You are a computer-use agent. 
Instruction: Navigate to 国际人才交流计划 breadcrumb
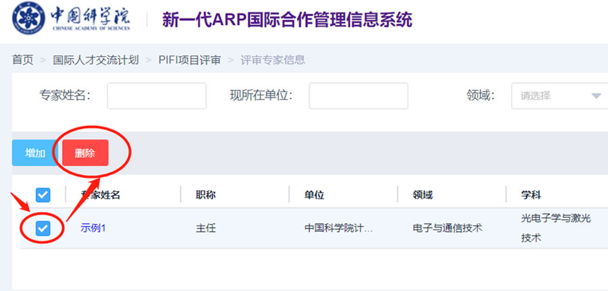(96, 59)
